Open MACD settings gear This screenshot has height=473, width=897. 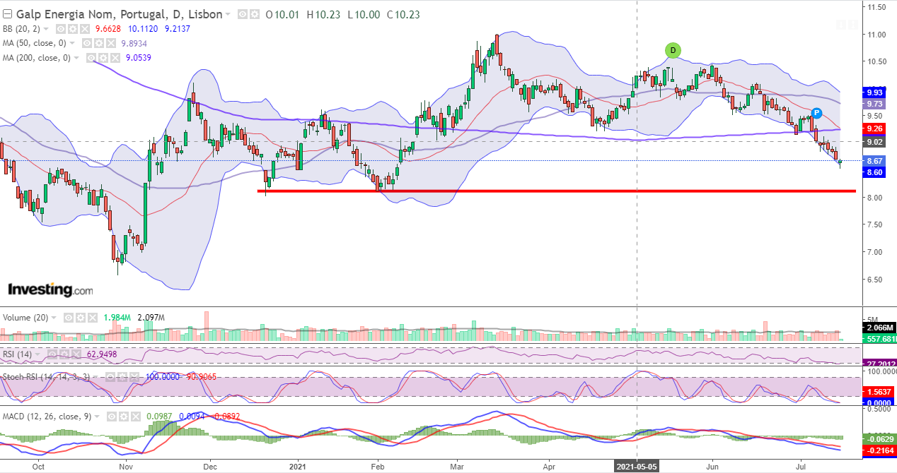tap(124, 417)
